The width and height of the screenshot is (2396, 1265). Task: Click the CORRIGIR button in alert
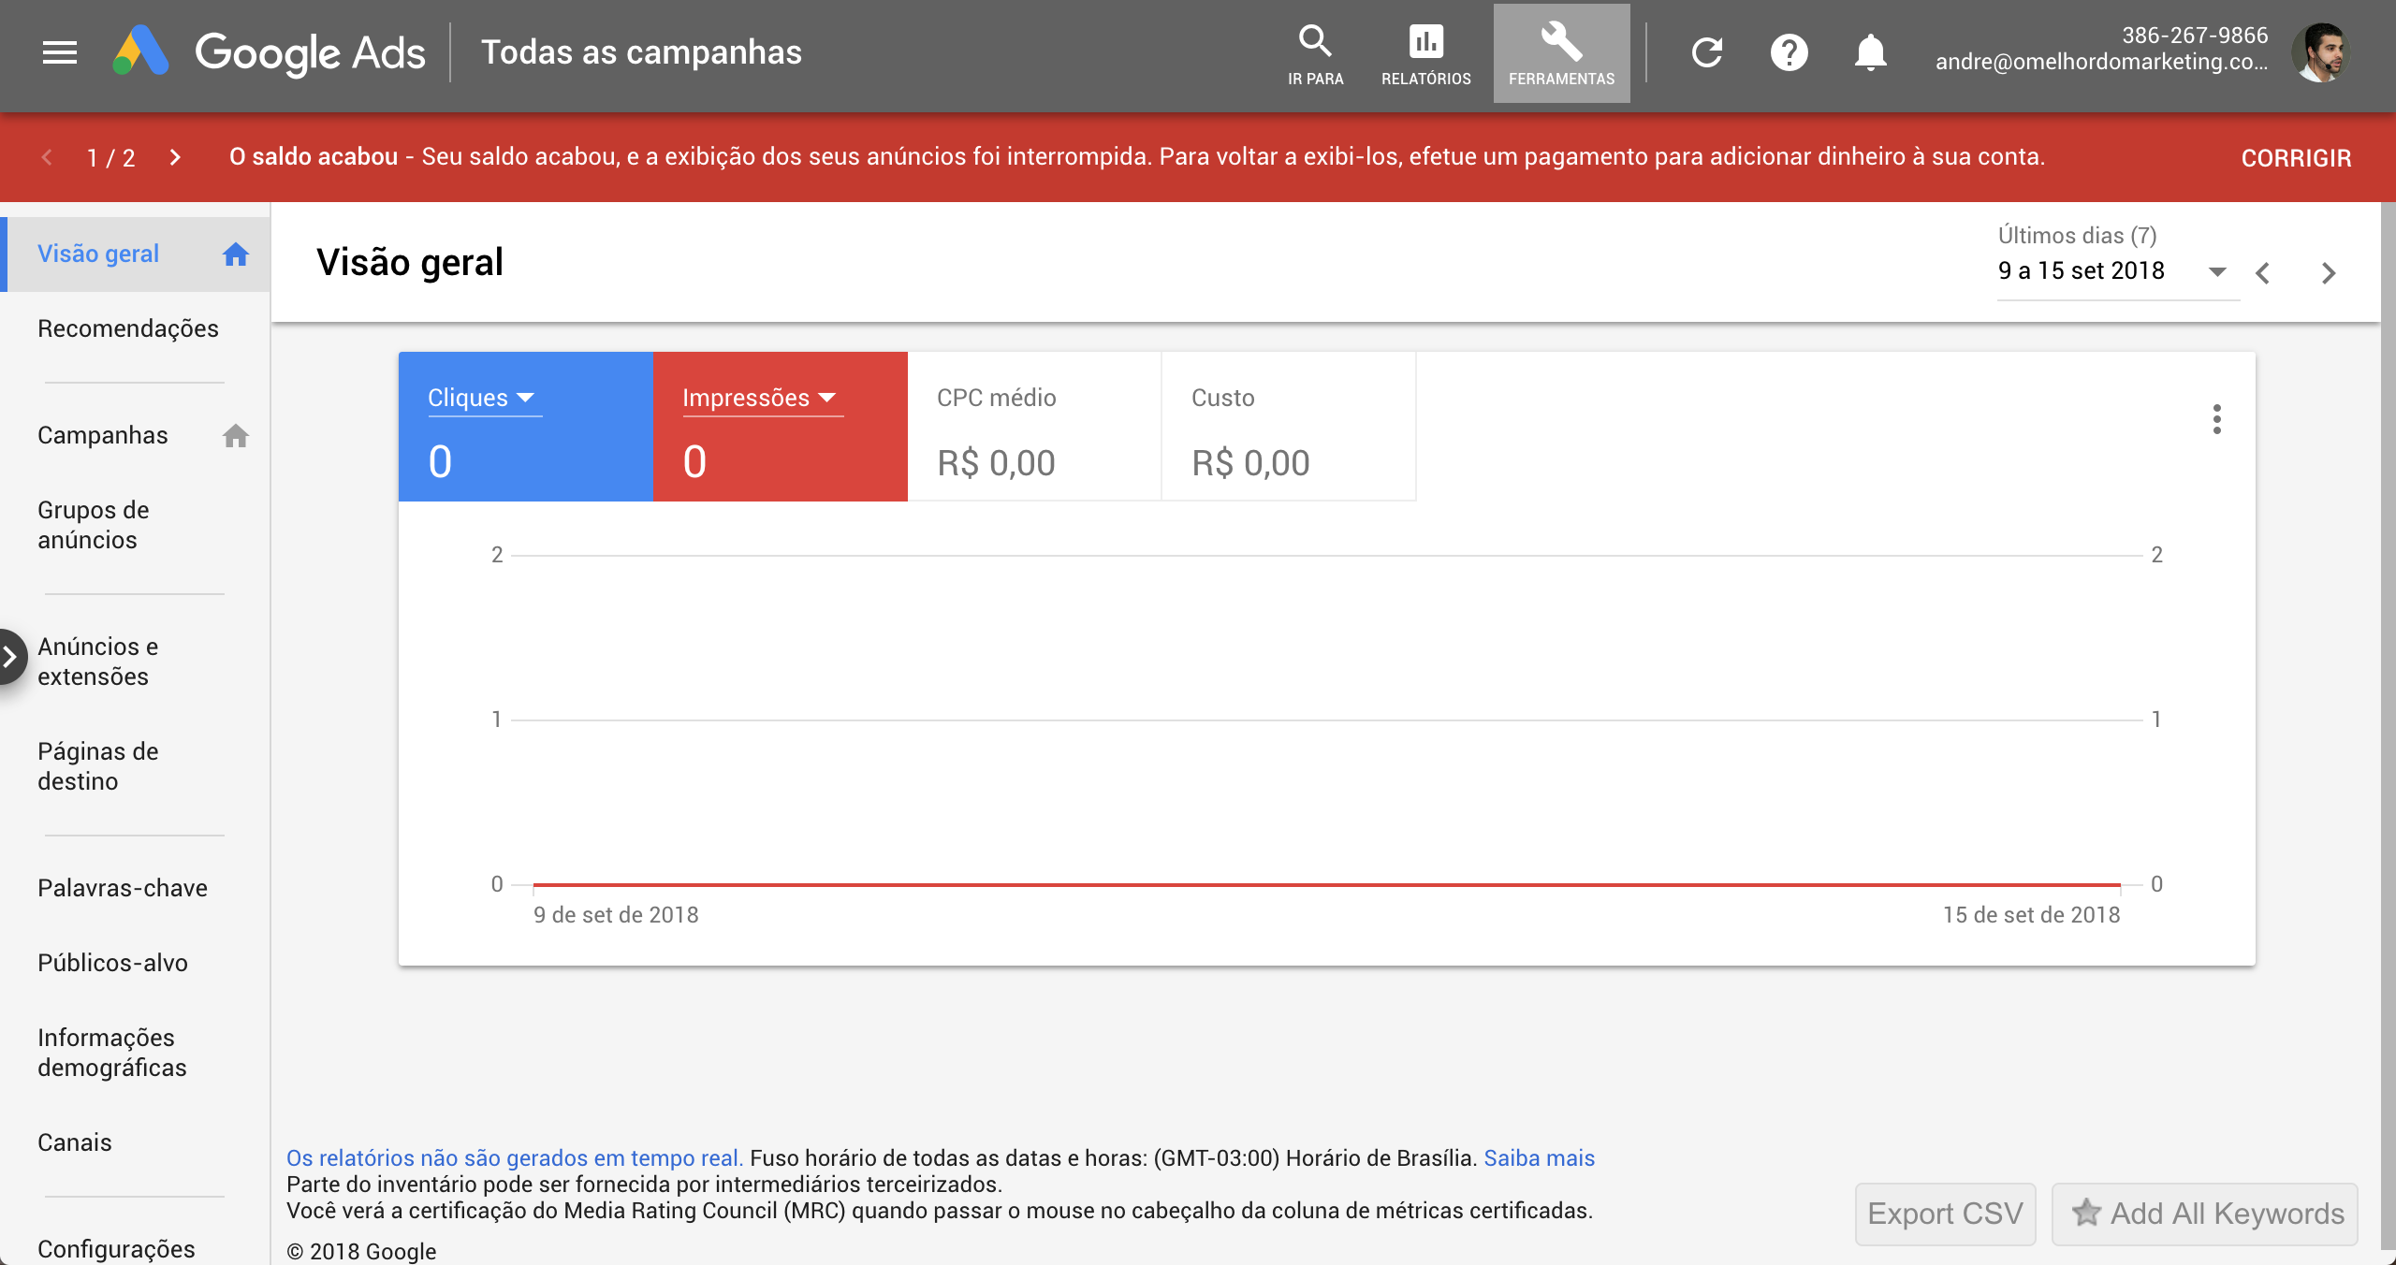pyautogui.click(x=2295, y=158)
